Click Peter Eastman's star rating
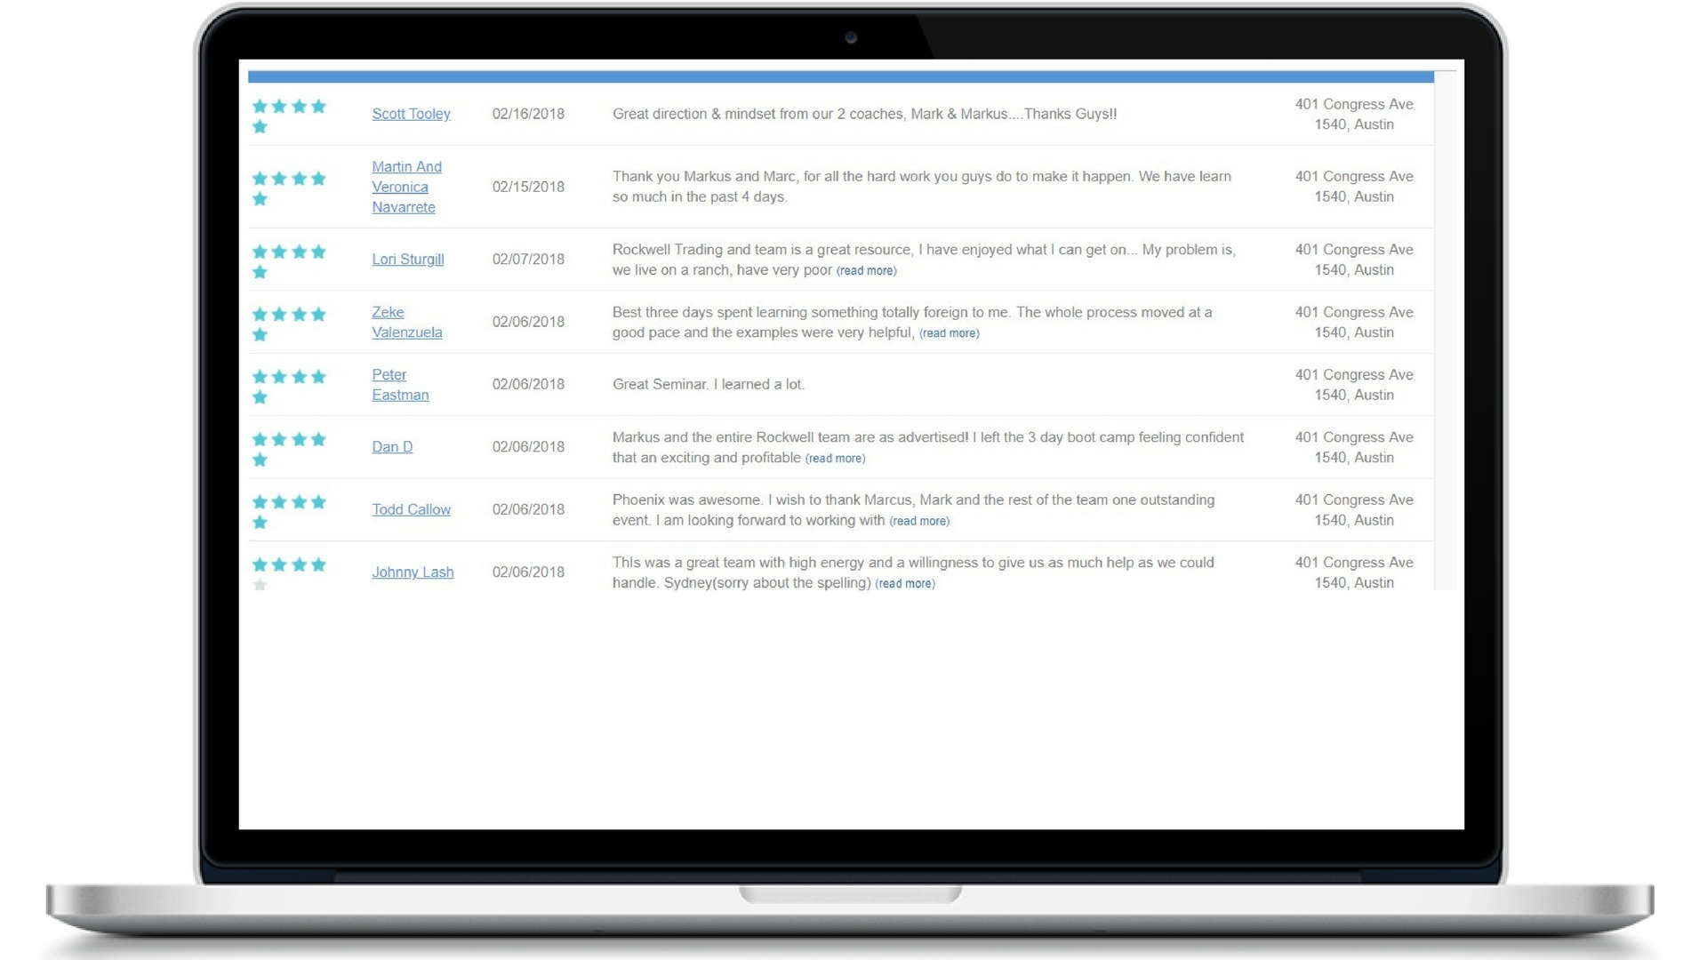 tap(289, 386)
